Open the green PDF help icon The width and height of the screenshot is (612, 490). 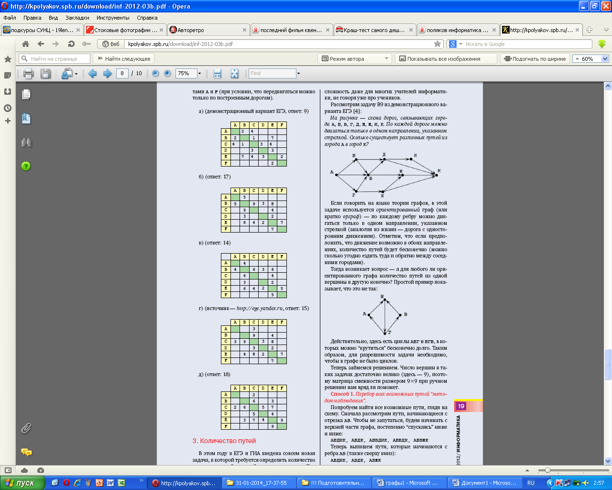click(26, 166)
